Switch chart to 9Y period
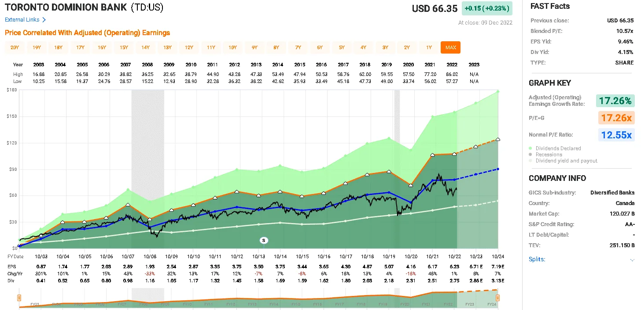The width and height of the screenshot is (641, 310). coord(254,47)
